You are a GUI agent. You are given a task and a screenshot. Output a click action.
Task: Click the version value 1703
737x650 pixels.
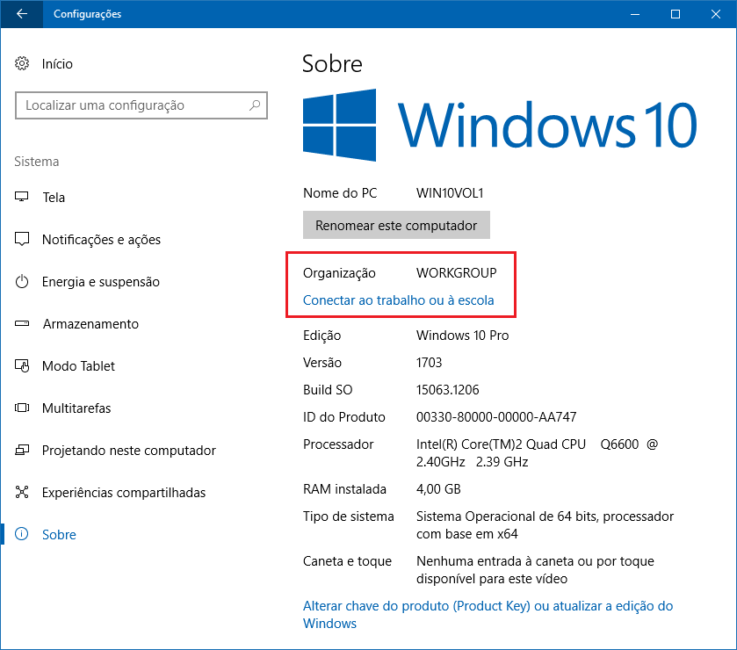click(429, 363)
